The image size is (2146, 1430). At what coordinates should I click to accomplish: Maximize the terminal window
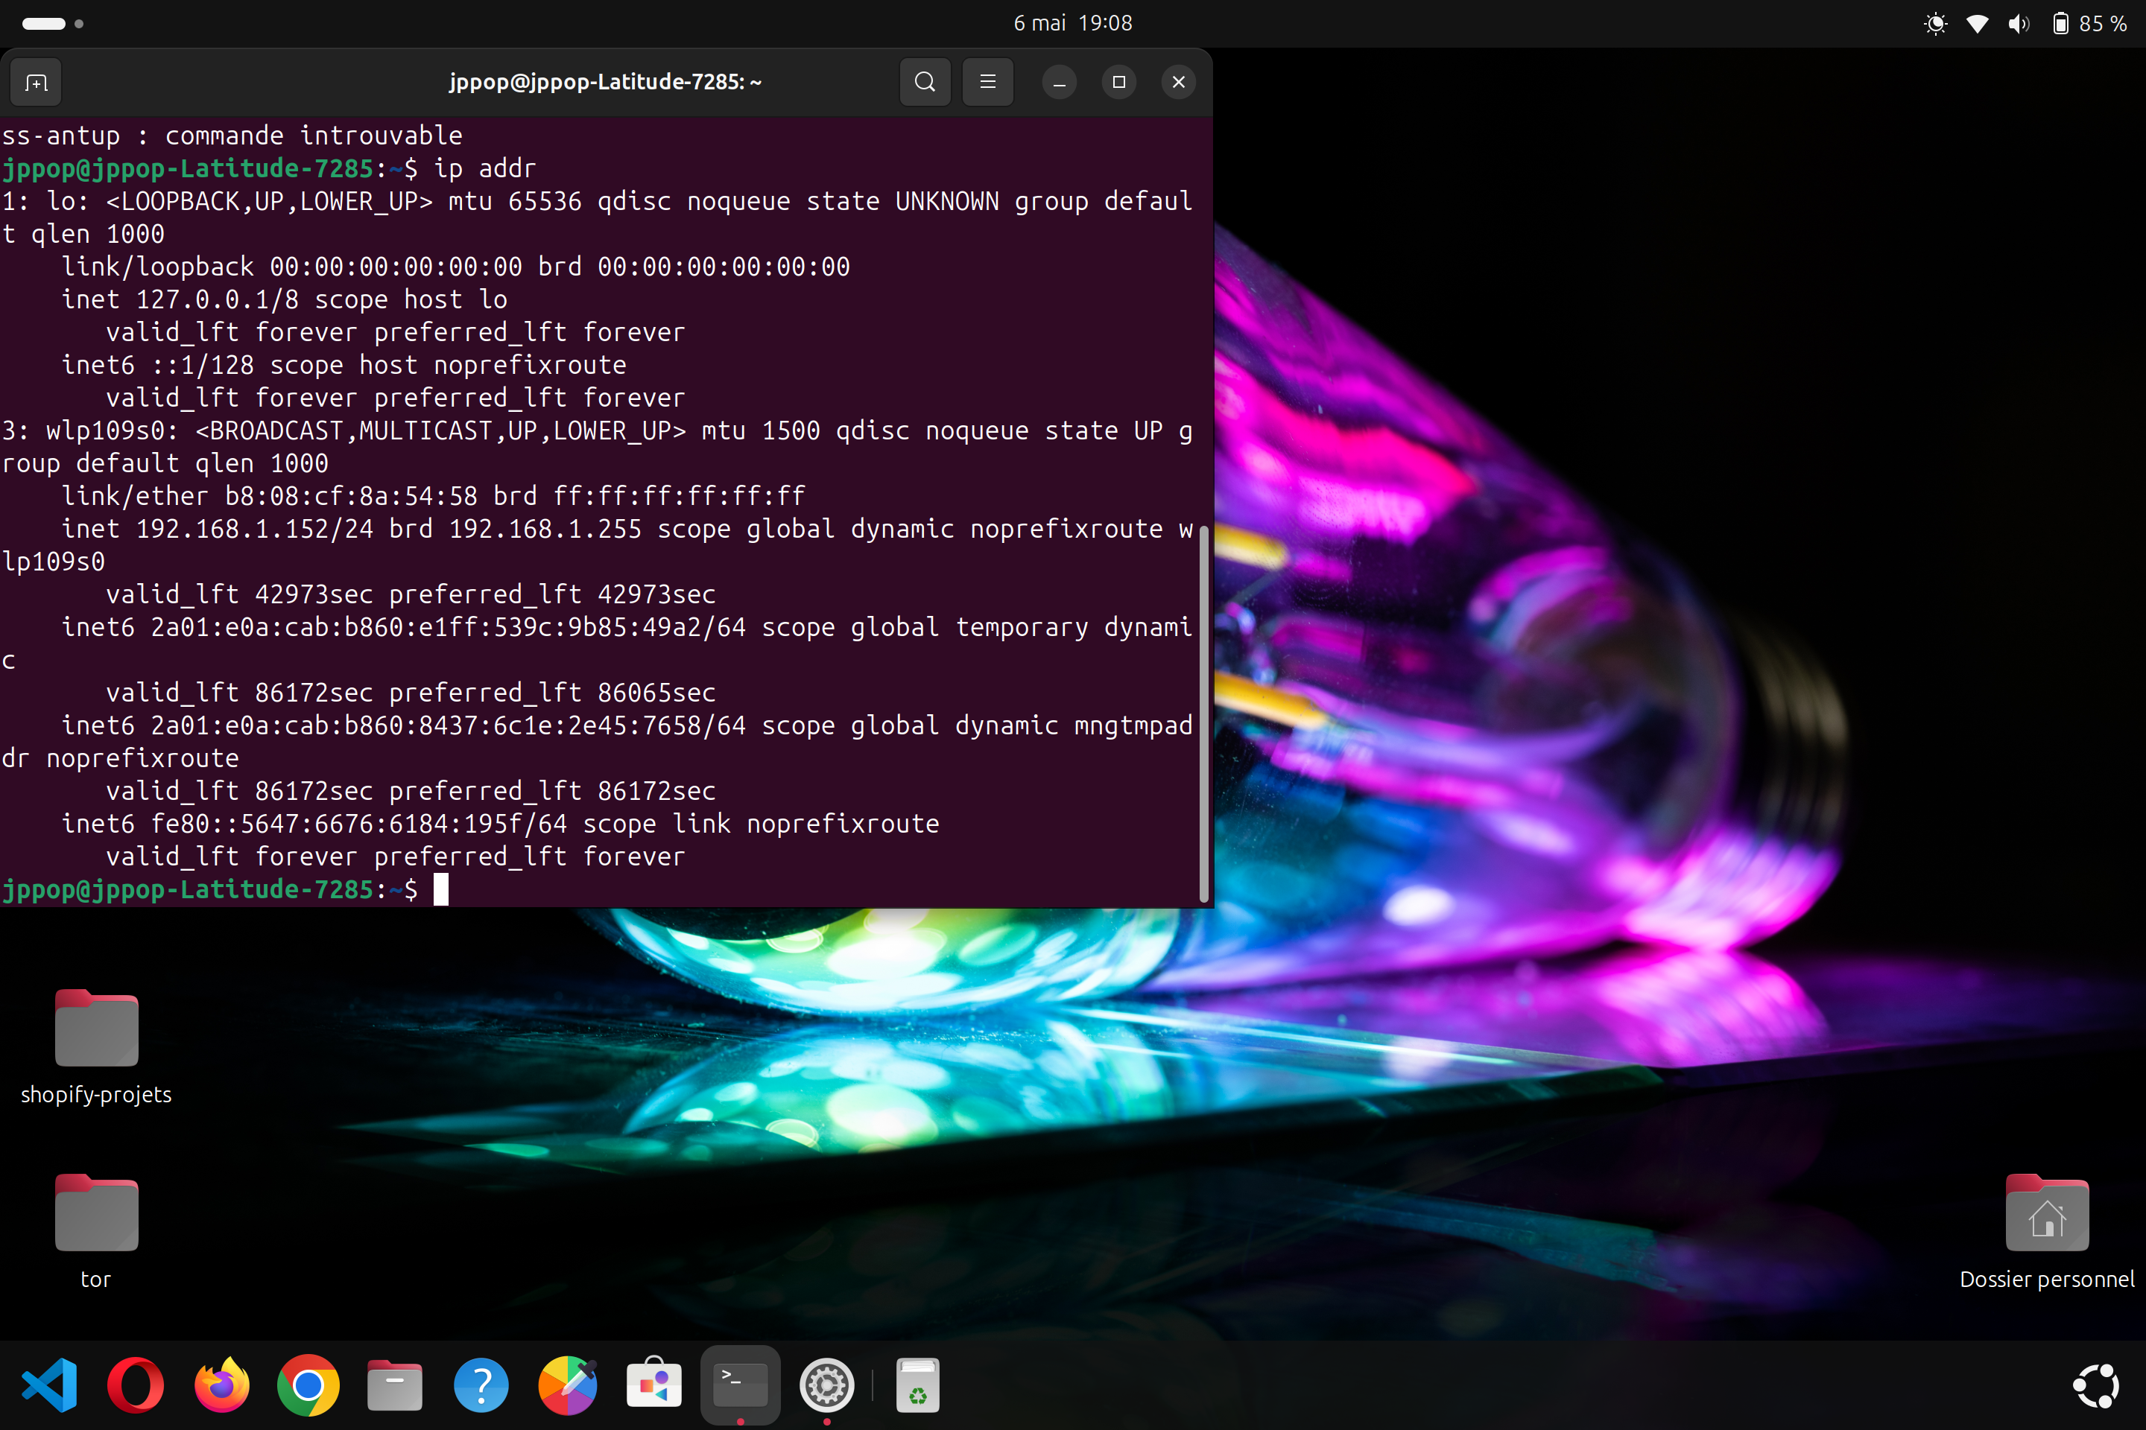[x=1118, y=82]
